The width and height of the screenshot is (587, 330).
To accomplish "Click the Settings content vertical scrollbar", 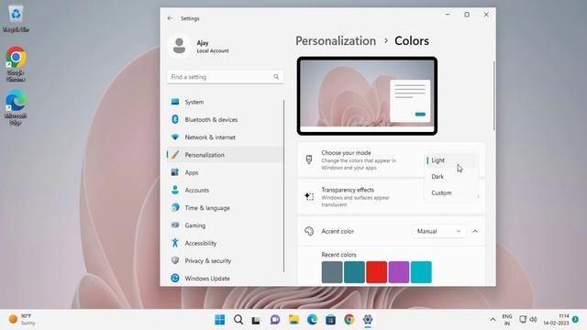I will tap(493, 95).
